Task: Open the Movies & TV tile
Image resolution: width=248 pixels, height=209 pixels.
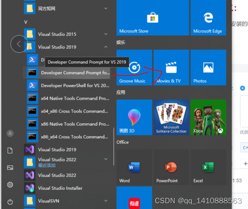Action: [x=171, y=67]
